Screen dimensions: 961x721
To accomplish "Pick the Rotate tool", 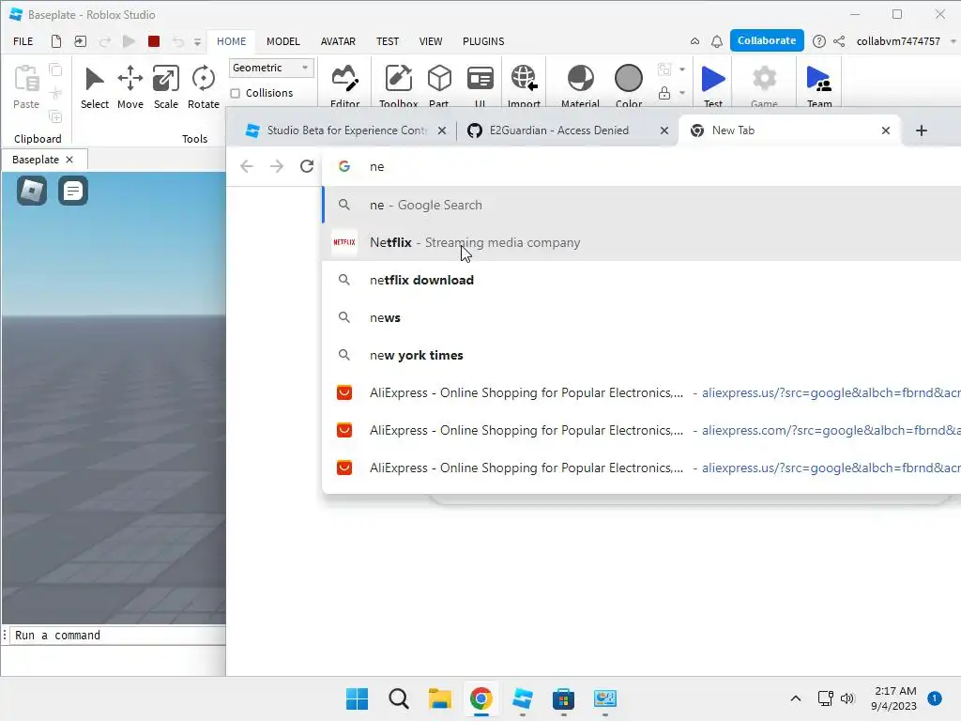I will click(x=203, y=87).
